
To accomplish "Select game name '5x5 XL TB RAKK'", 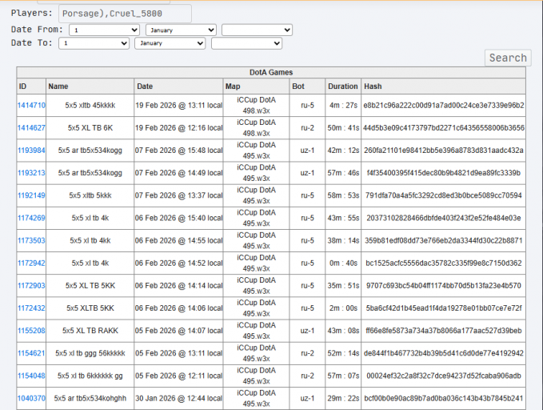I will (90, 331).
